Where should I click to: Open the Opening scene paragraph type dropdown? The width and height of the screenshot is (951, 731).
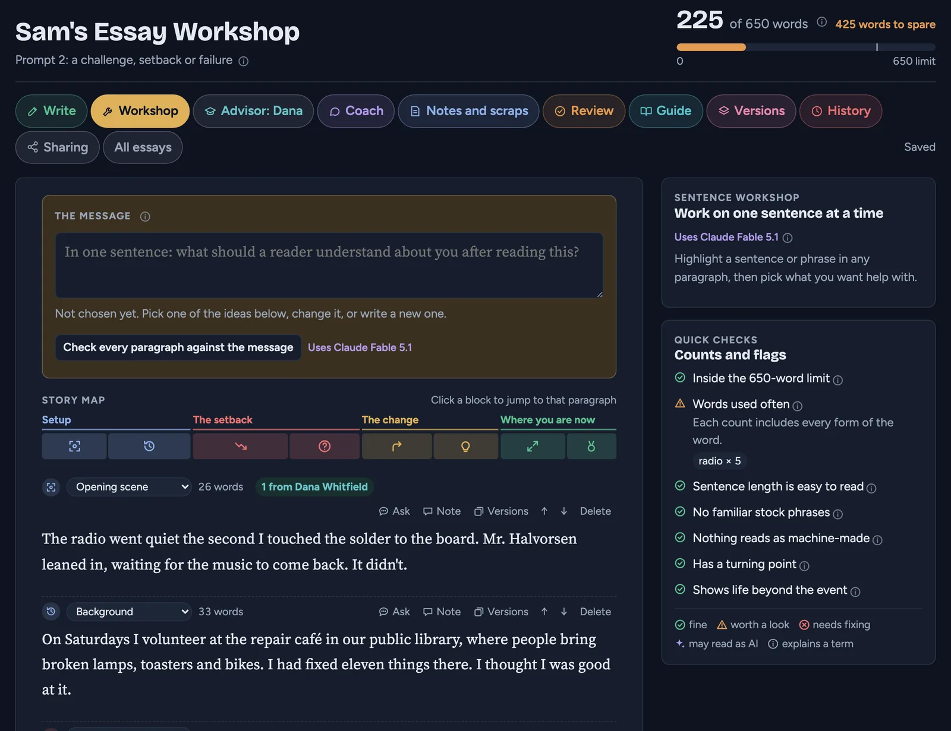coord(129,487)
